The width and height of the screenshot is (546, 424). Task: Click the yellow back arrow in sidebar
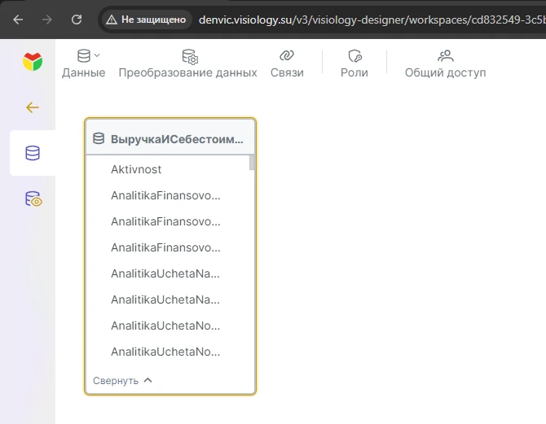pyautogui.click(x=33, y=107)
